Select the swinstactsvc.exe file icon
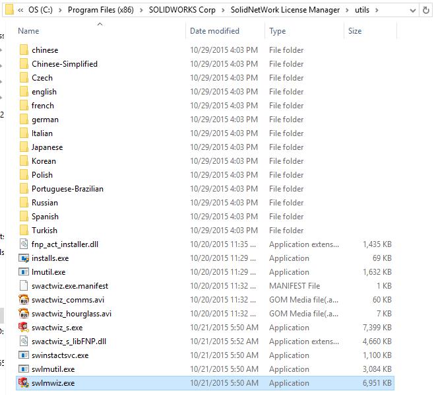Screen dimensions: 434x395 point(24,355)
